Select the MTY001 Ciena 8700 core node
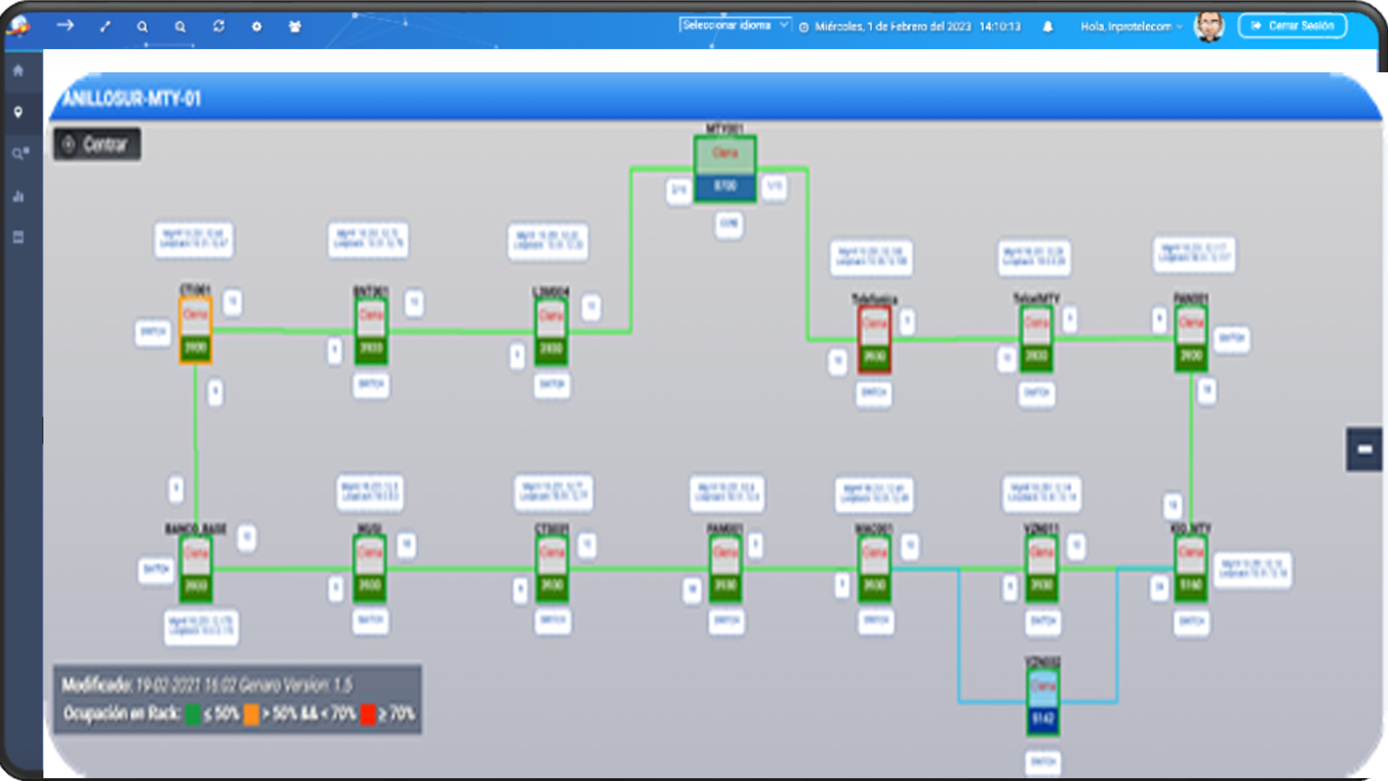Image resolution: width=1388 pixels, height=781 pixels. (725, 168)
